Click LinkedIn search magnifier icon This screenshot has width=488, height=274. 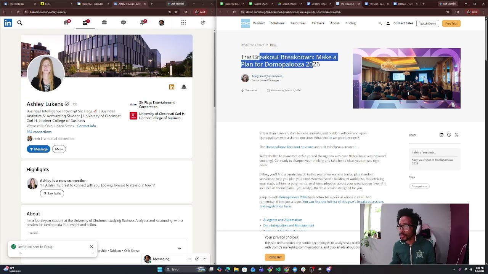click(20, 23)
